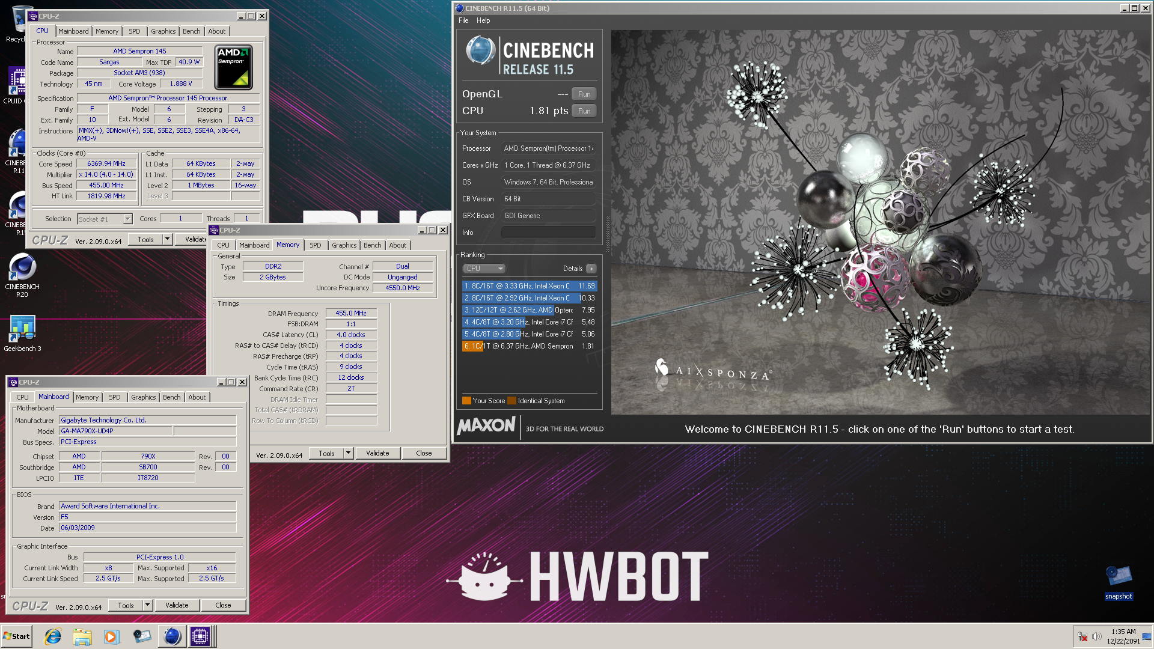Run the OpenGL benchmark
The height and width of the screenshot is (649, 1154).
(x=584, y=94)
